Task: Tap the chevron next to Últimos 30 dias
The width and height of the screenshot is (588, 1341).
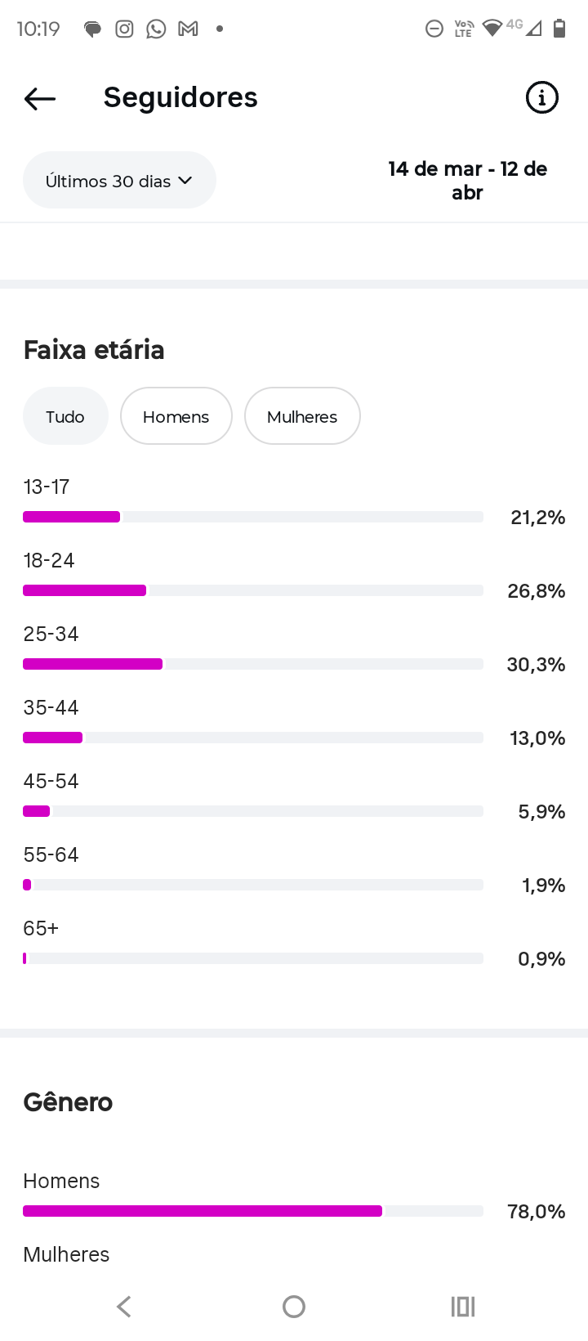Action: pyautogui.click(x=185, y=180)
